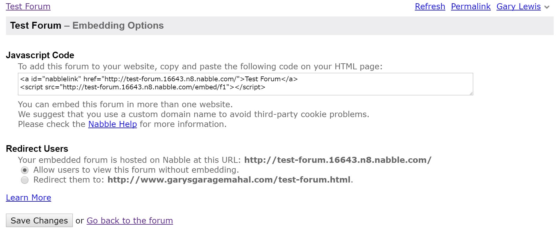Select the Redirect them to radio button
The image size is (557, 239).
pyautogui.click(x=25, y=180)
